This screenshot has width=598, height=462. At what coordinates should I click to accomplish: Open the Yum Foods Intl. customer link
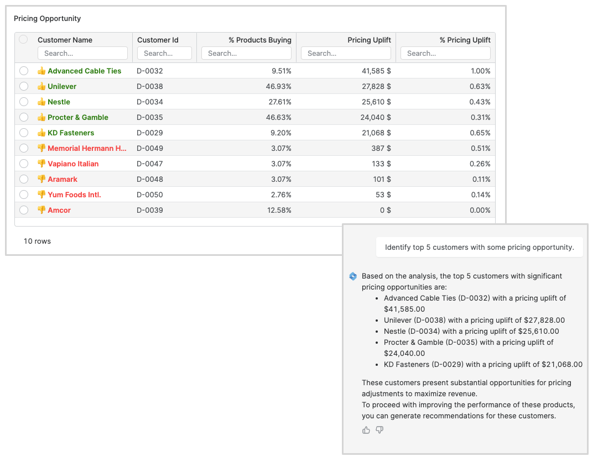pos(74,195)
